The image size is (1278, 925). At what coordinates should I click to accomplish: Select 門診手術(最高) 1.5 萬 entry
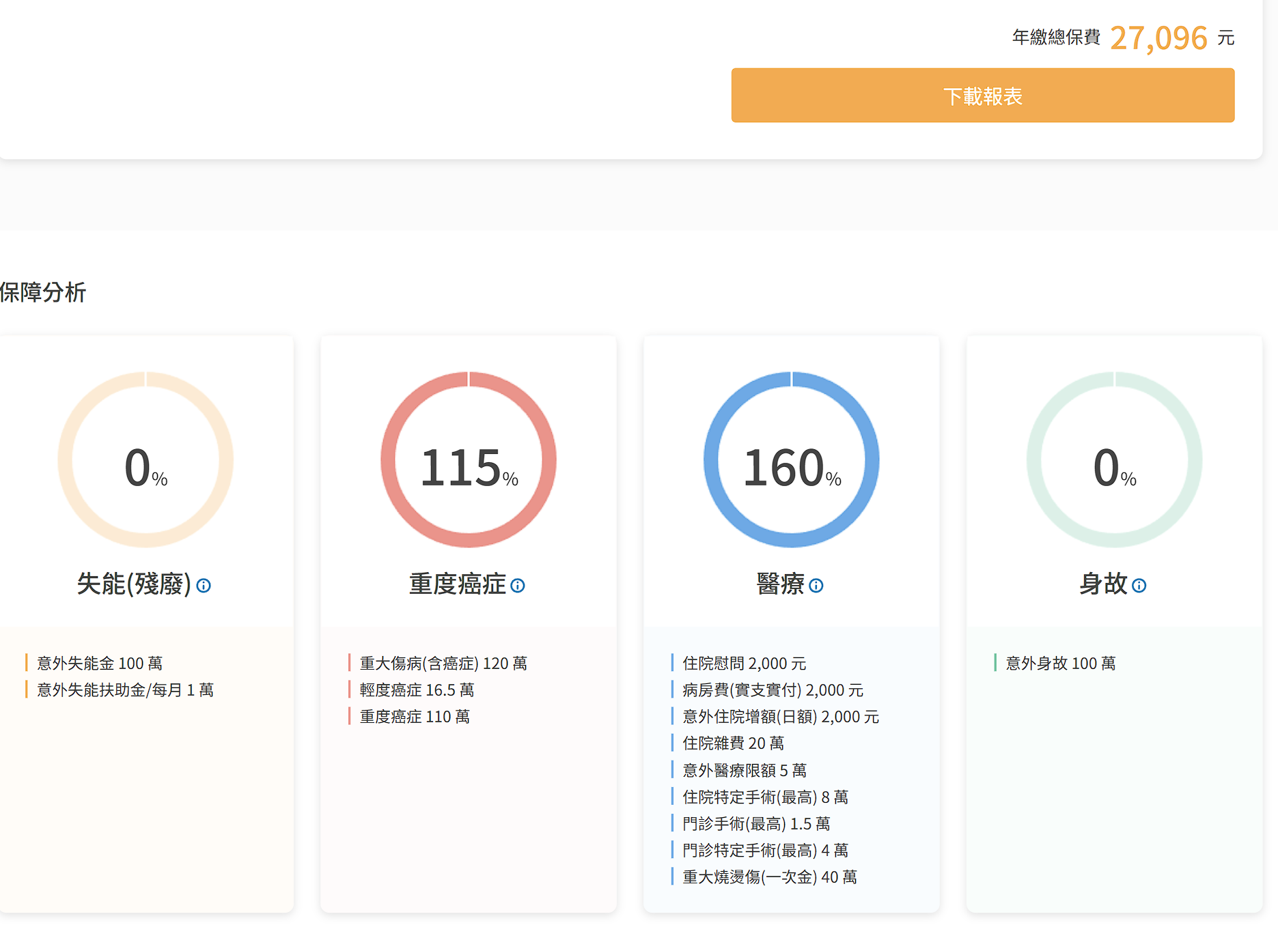click(x=756, y=824)
